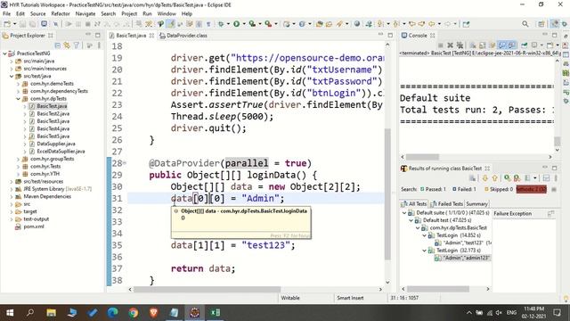The height and width of the screenshot is (321, 570).
Task: Click Remove All Terminated Launches in Console
Action: [460, 45]
